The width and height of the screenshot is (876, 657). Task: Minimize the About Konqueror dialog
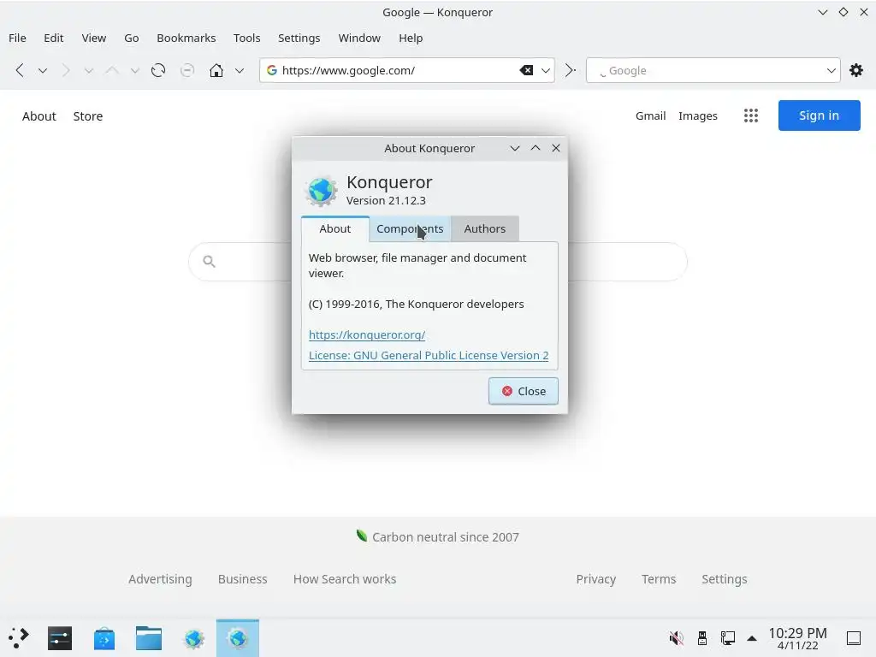[514, 148]
